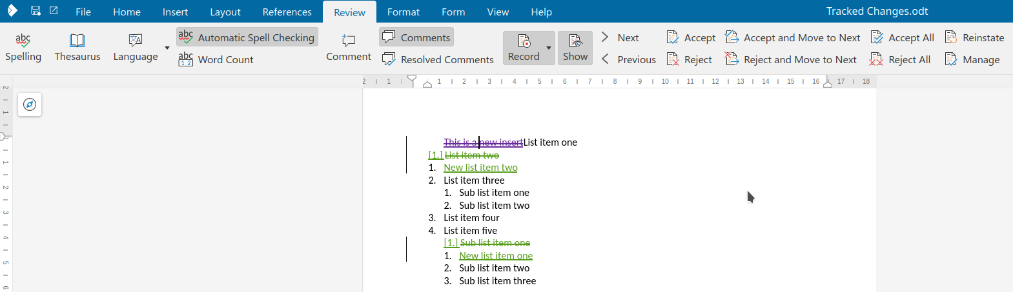Open the Thesaurus
The image size is (1013, 292).
point(77,48)
